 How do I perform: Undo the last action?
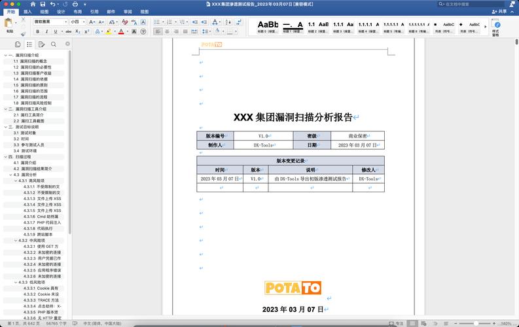point(52,5)
